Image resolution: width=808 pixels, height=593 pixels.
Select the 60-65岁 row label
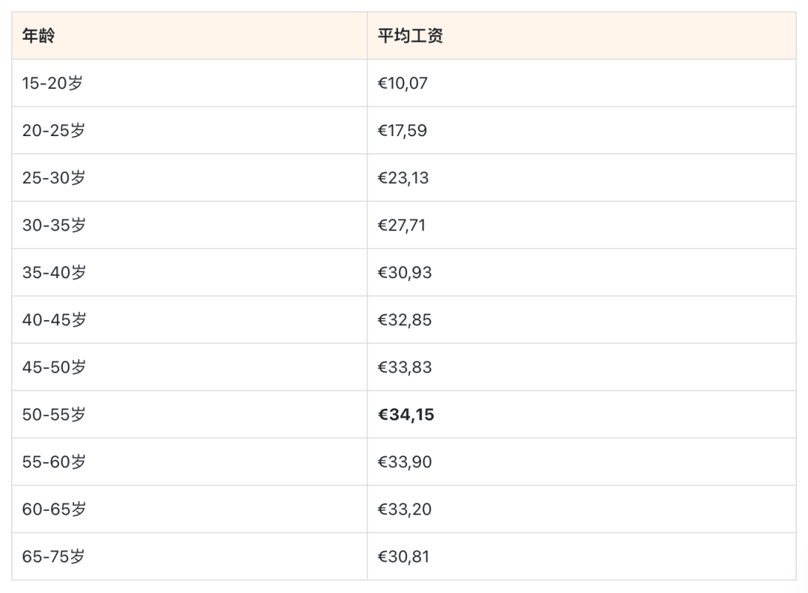pos(54,509)
